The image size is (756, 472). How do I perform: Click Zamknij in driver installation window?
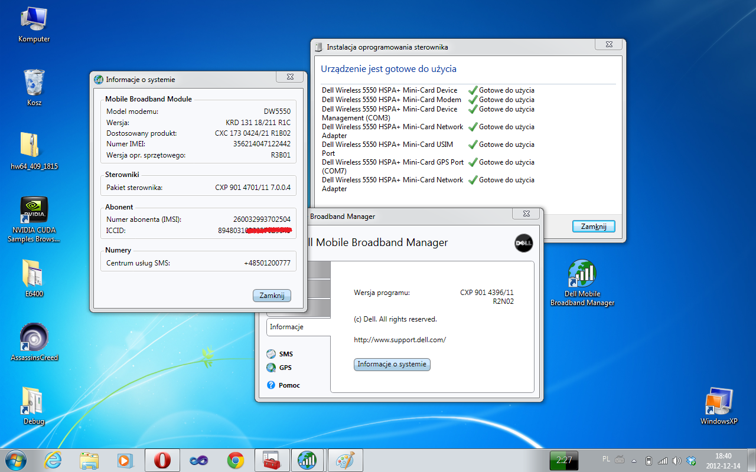(x=594, y=227)
